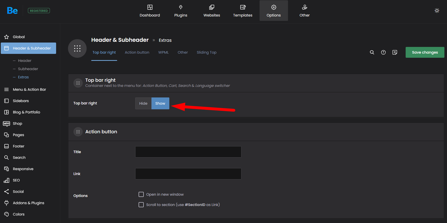Set Top bar right to Show
The width and height of the screenshot is (447, 223).
coord(160,103)
